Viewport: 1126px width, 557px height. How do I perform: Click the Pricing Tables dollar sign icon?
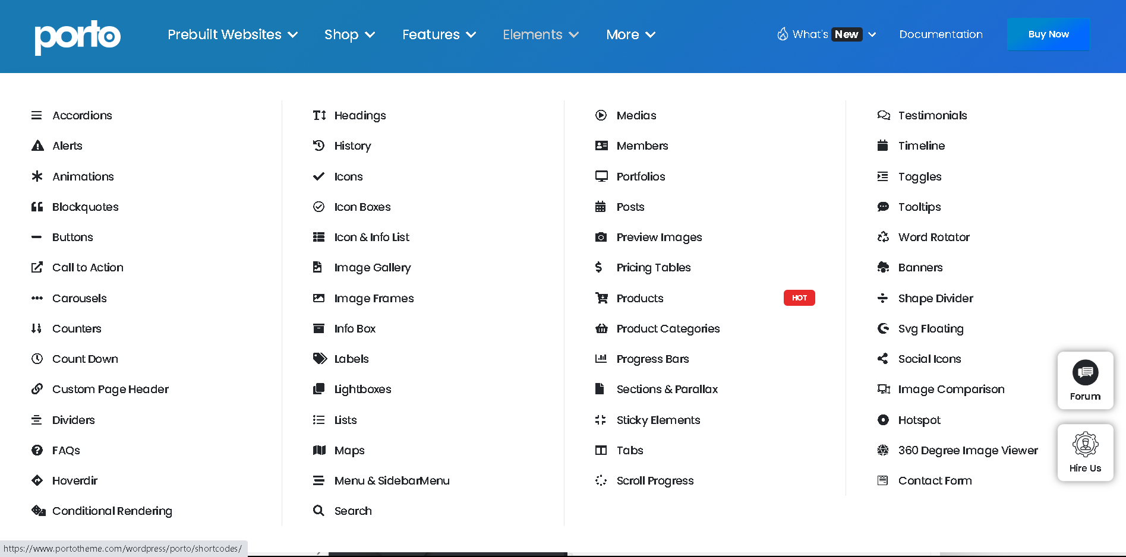click(x=599, y=267)
